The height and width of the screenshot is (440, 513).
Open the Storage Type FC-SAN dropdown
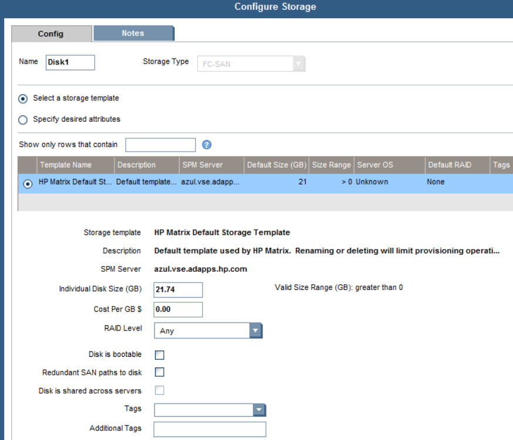[x=299, y=63]
